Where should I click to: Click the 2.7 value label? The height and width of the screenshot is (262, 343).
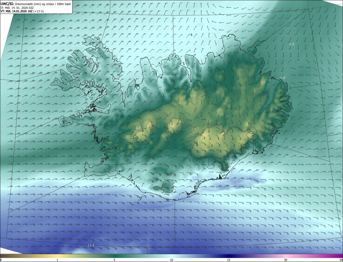click(193, 96)
